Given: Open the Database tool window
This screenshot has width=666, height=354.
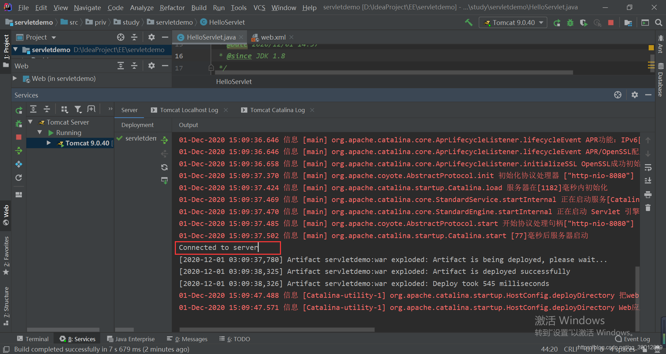Looking at the screenshot, I should point(660,80).
